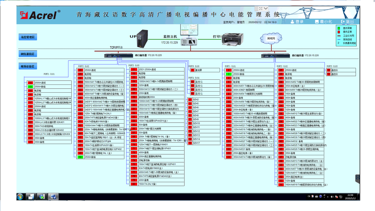
Task: Click the TCP/IP网络 label
Action: tap(117, 47)
